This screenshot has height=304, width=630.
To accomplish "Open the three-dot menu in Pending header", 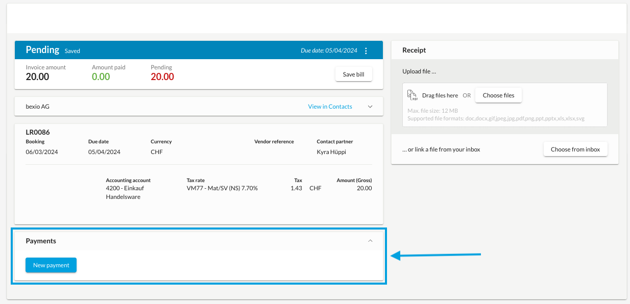I will click(366, 50).
